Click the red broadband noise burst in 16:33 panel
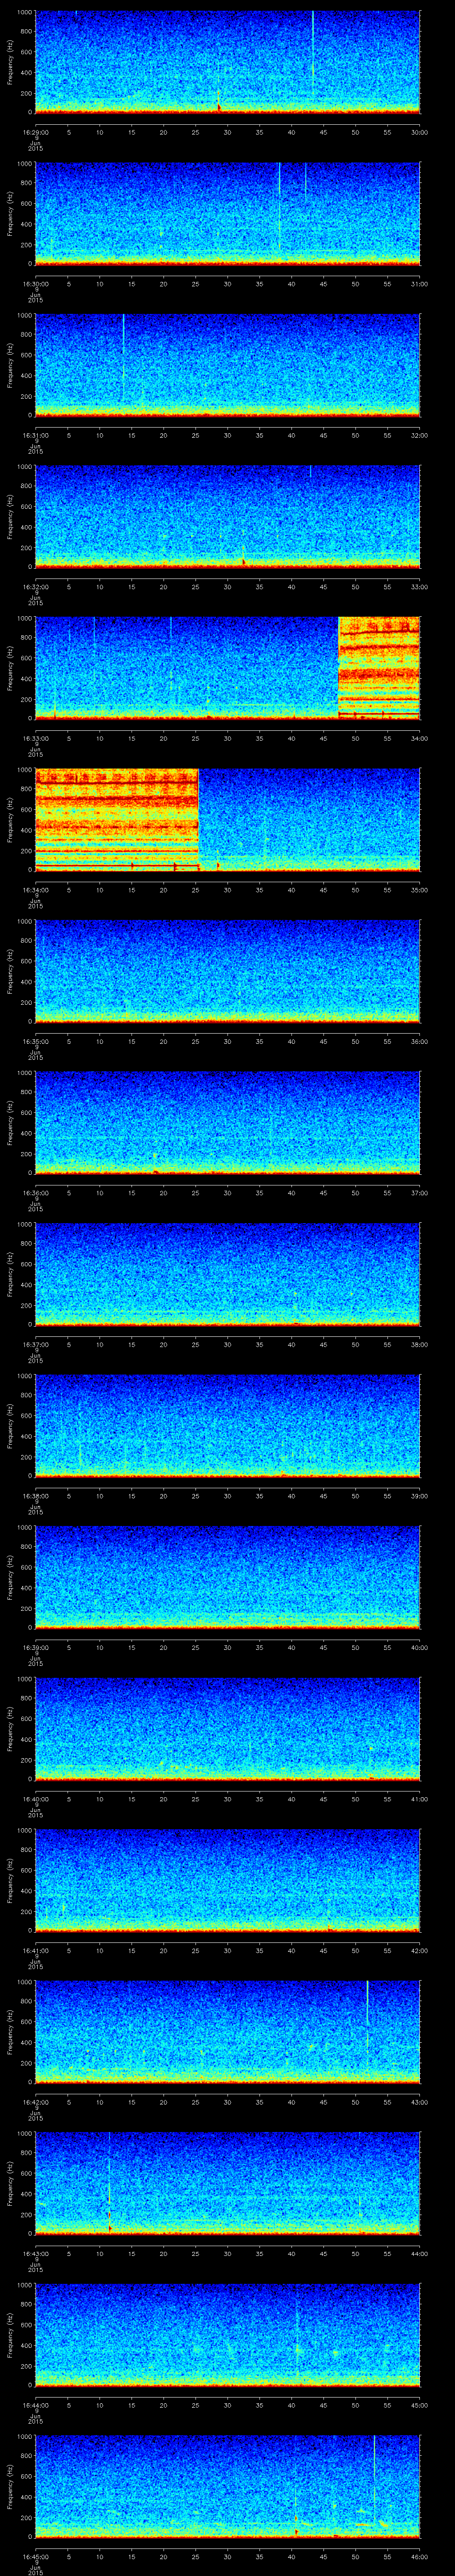This screenshot has height=2576, width=455. coord(379,668)
